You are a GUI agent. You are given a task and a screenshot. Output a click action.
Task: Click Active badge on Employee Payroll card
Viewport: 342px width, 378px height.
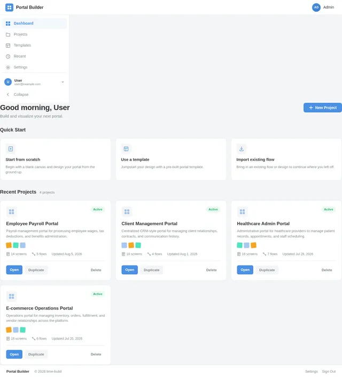pyautogui.click(x=98, y=209)
